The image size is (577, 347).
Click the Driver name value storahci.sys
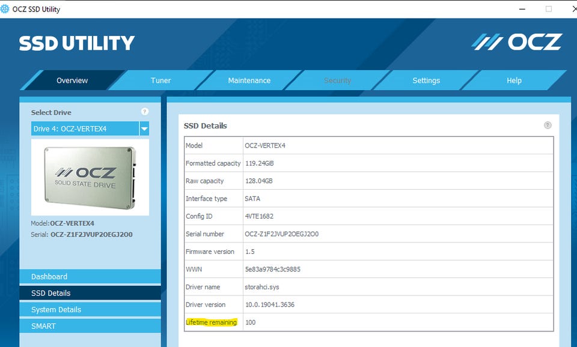[x=262, y=287]
